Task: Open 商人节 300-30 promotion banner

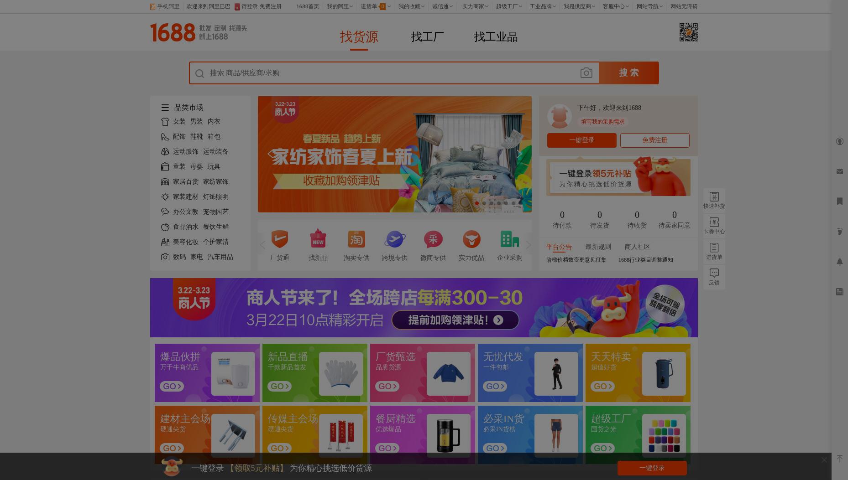Action: [424, 308]
